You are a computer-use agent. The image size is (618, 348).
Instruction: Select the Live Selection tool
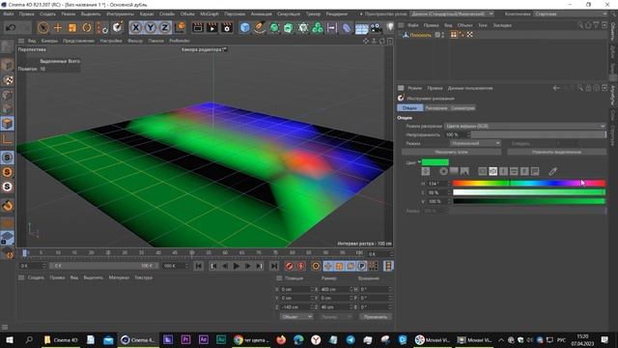42,28
